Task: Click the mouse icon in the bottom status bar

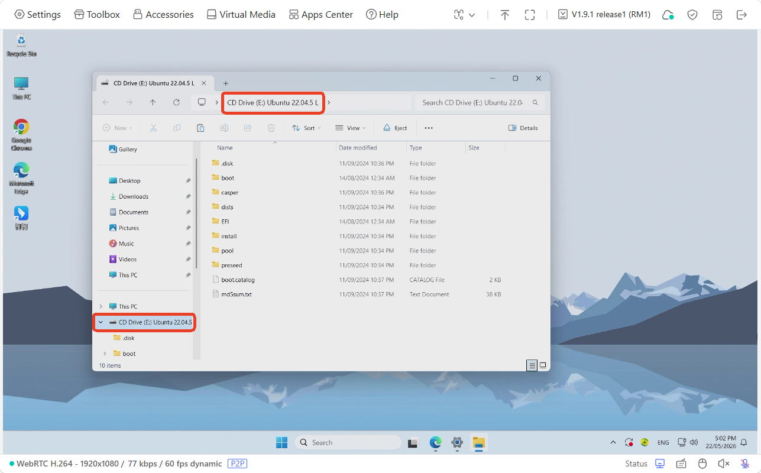Action: tap(702, 464)
